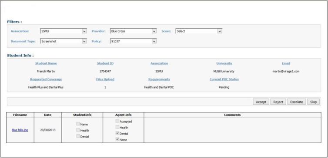Sort by Student Name column header
This screenshot has height=158, width=328.
pos(46,63)
